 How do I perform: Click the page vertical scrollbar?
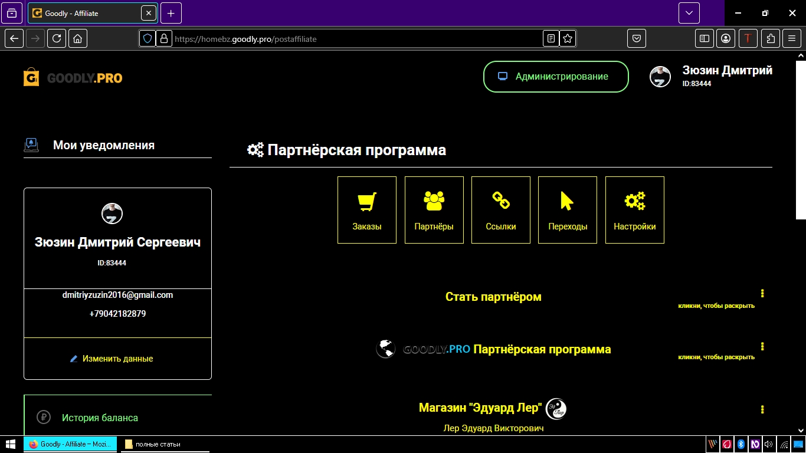[801, 139]
